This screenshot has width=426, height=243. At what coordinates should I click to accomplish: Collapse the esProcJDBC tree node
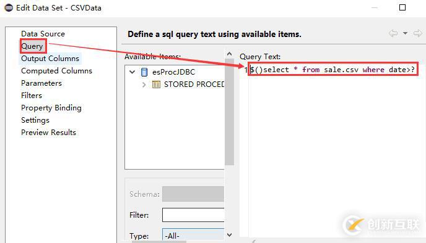(x=133, y=72)
